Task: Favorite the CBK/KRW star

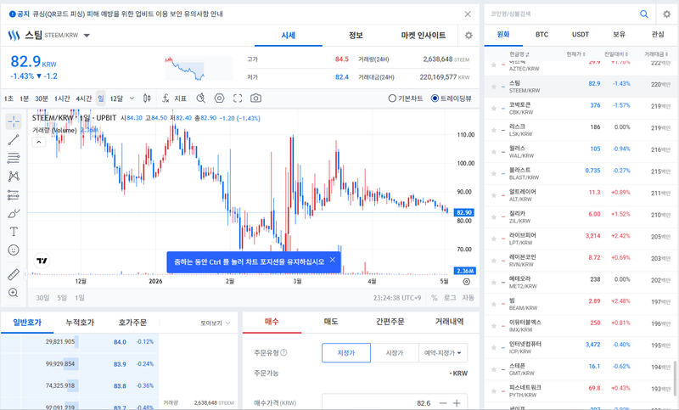Action: 494,109
